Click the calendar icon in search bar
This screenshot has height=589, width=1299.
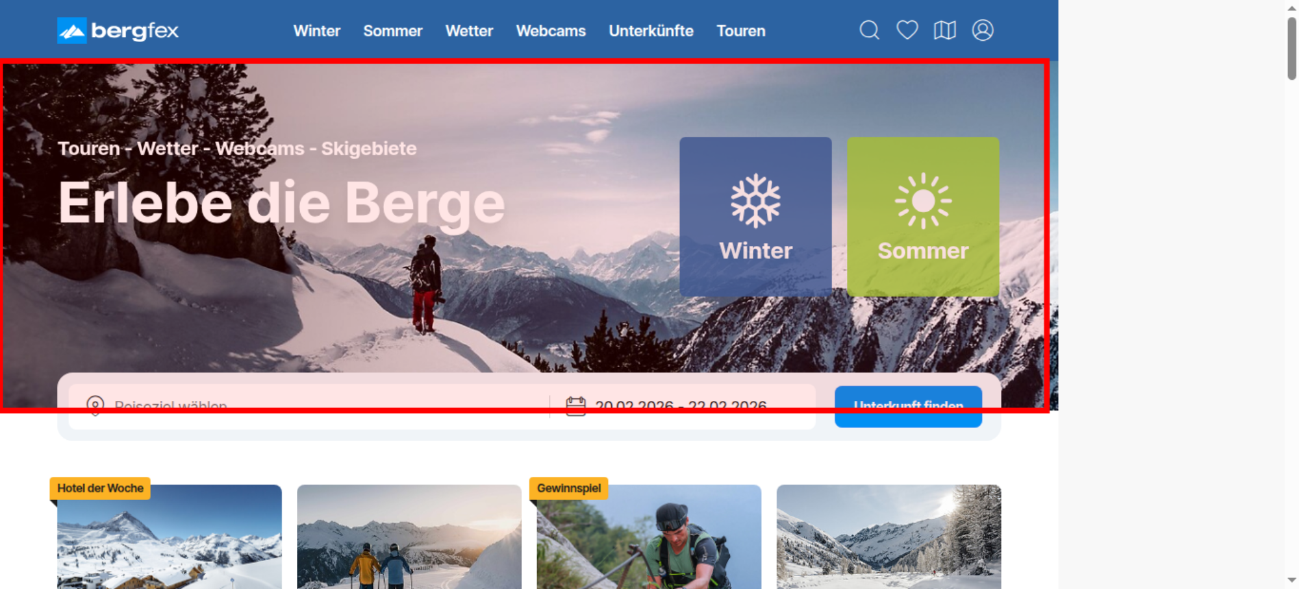click(x=575, y=407)
